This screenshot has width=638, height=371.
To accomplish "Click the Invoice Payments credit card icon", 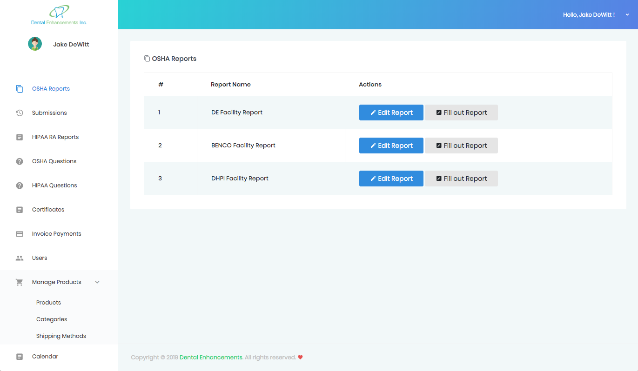I will click(20, 234).
